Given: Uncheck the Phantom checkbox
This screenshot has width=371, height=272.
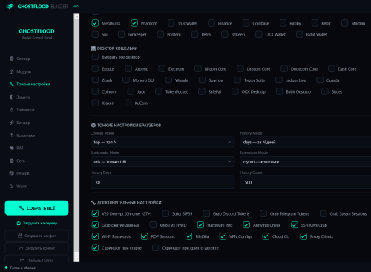Looking at the screenshot, I should (134, 23).
